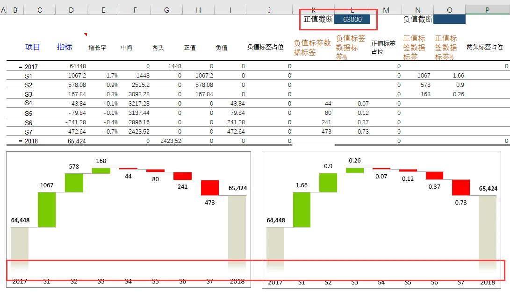Select the column G header
Screen dimensions: 510x305
[166, 10]
